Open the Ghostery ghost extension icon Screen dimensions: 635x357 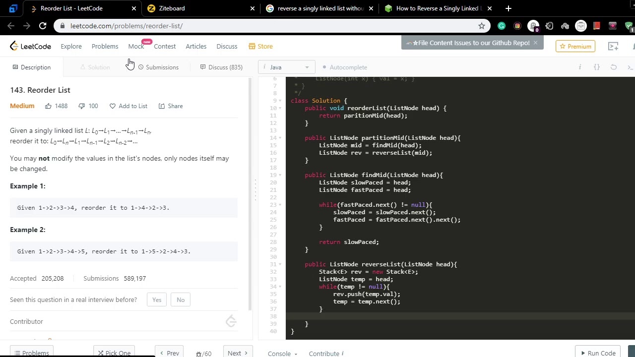[533, 26]
